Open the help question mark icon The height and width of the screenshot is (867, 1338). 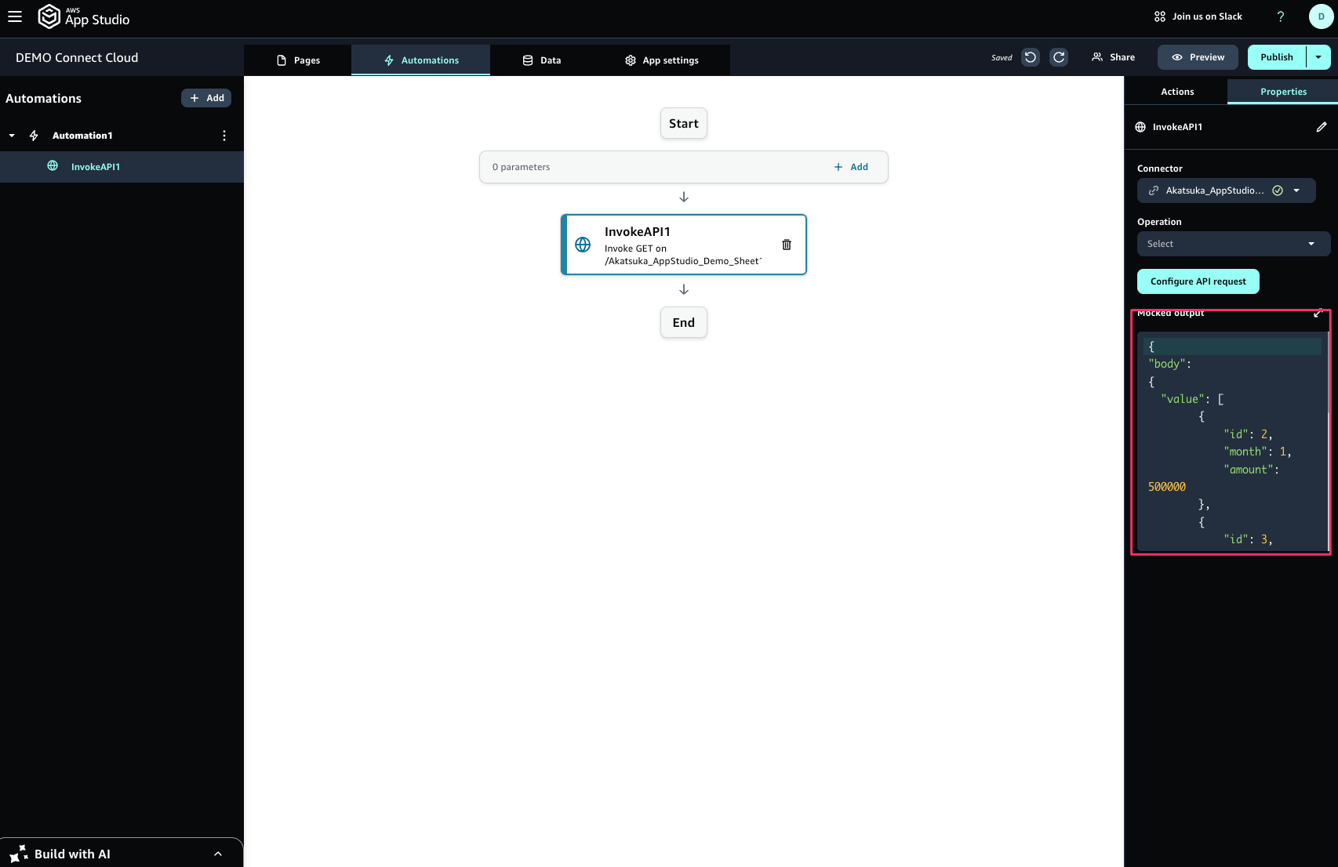tap(1281, 16)
